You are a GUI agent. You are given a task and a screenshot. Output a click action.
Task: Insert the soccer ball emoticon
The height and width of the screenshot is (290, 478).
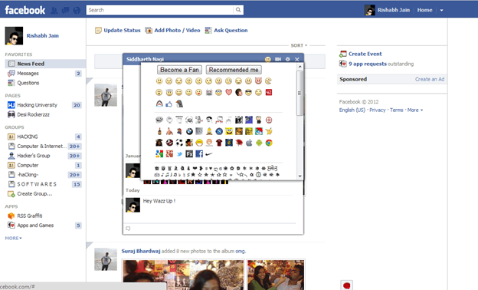[179, 143]
